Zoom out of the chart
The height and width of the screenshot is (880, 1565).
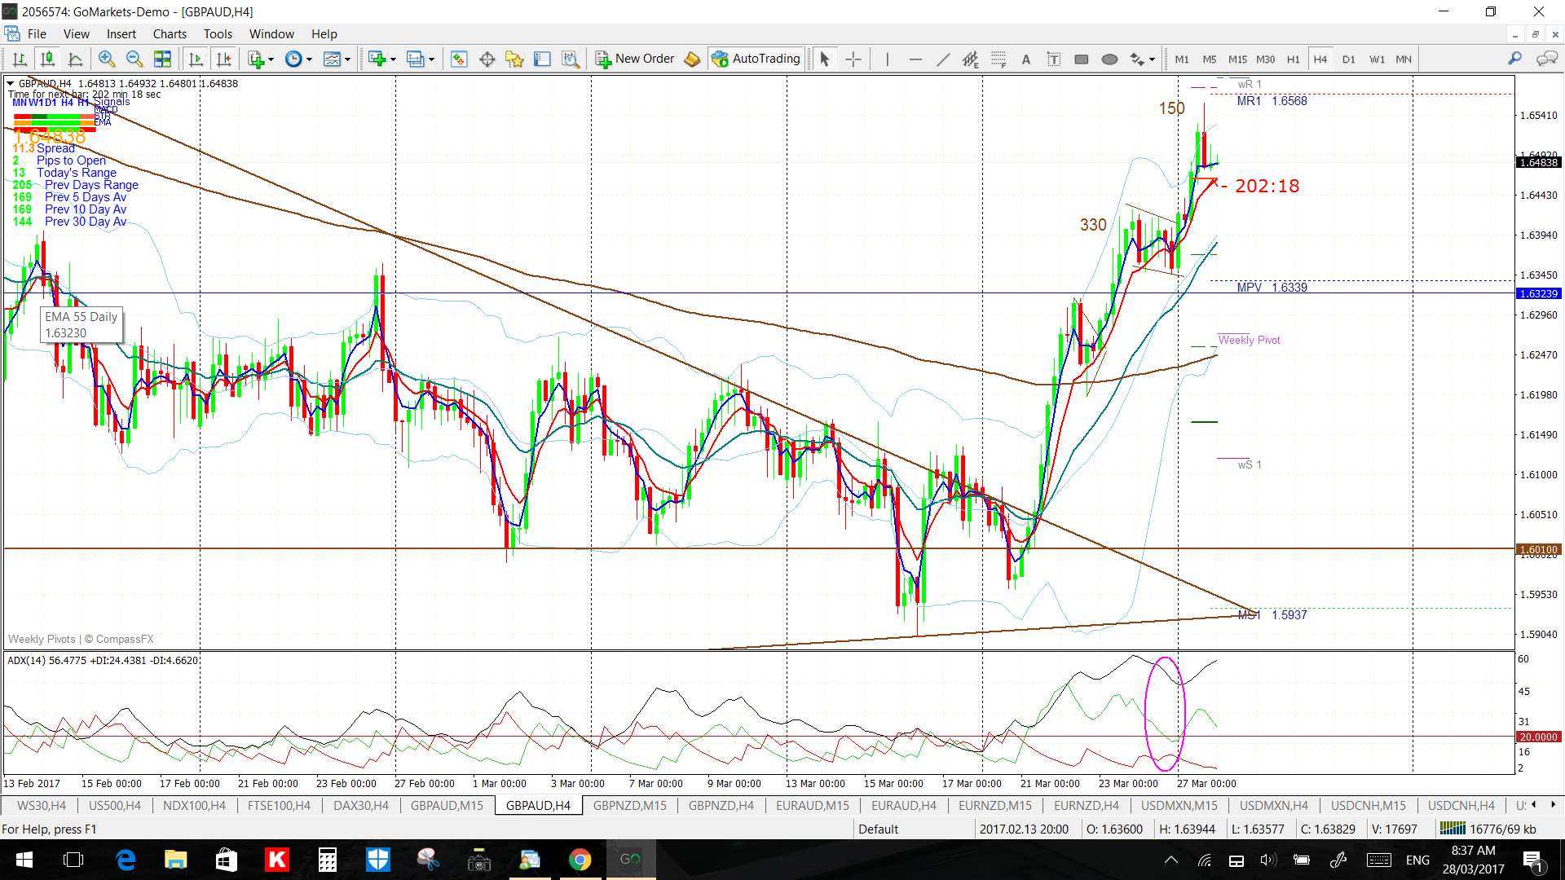pos(134,59)
